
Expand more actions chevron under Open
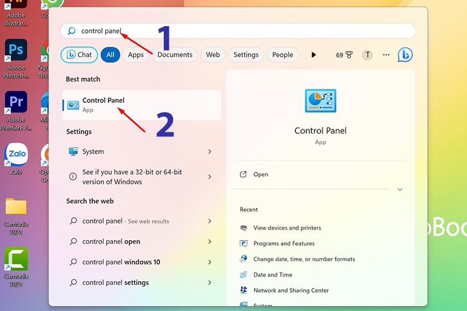[400, 189]
